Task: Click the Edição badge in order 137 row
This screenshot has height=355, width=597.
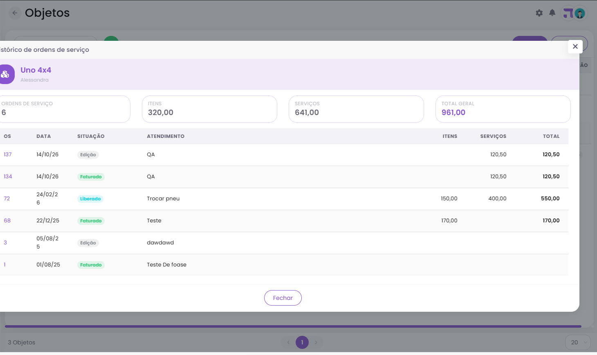Action: [88, 155]
